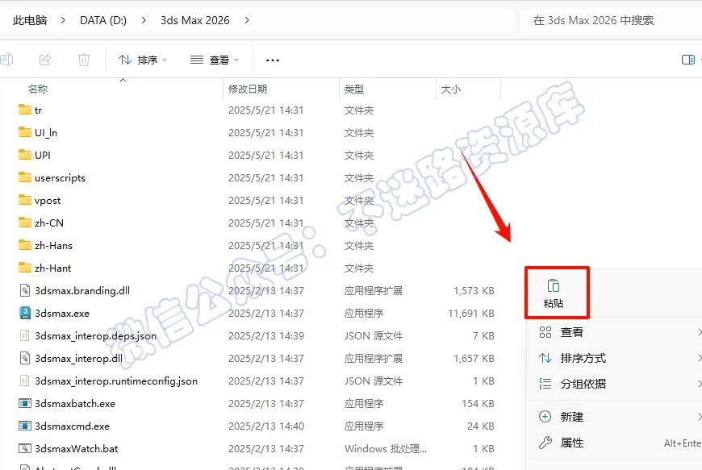
Task: Click the size value 11,691 KB
Action: point(471,313)
